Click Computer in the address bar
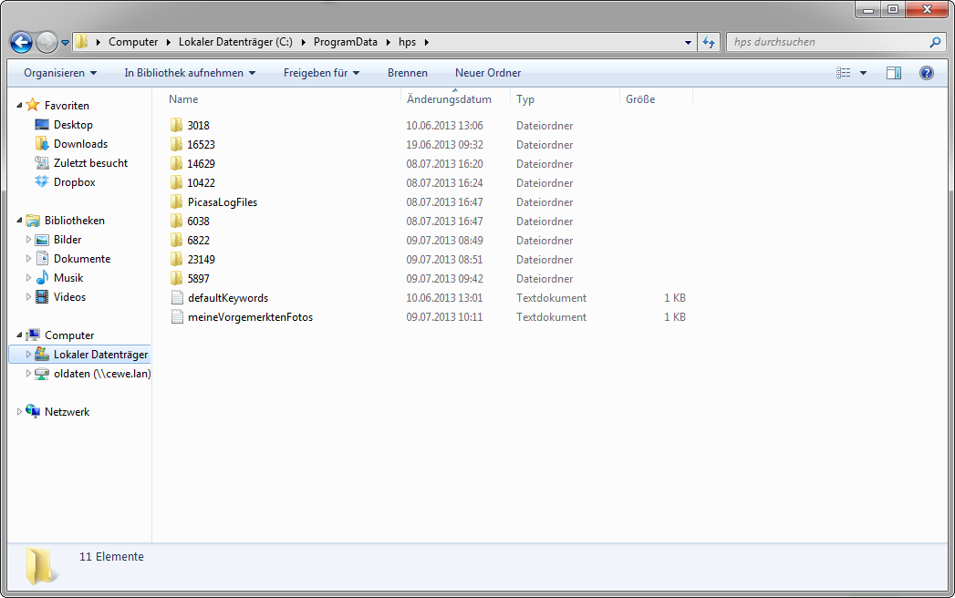The image size is (955, 598). point(133,42)
